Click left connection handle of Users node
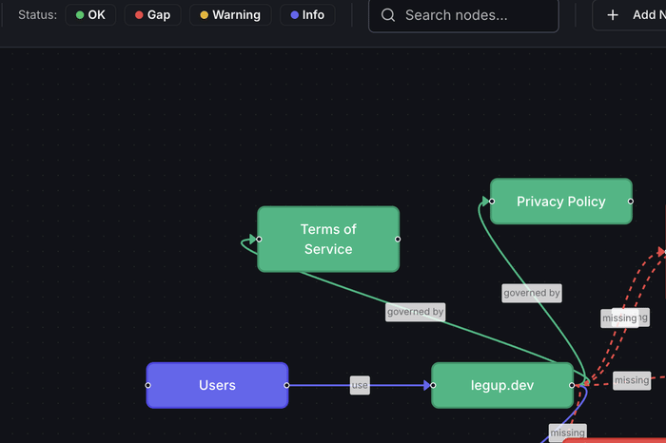666x443 pixels. [x=147, y=385]
